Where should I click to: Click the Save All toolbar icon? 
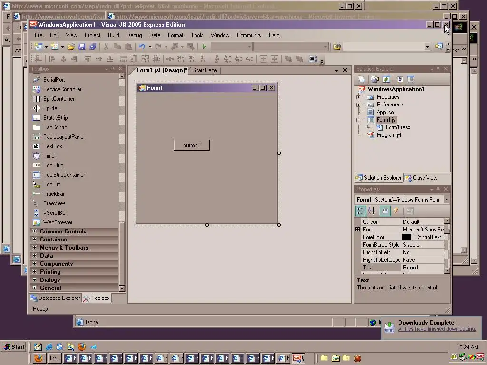[x=93, y=47]
